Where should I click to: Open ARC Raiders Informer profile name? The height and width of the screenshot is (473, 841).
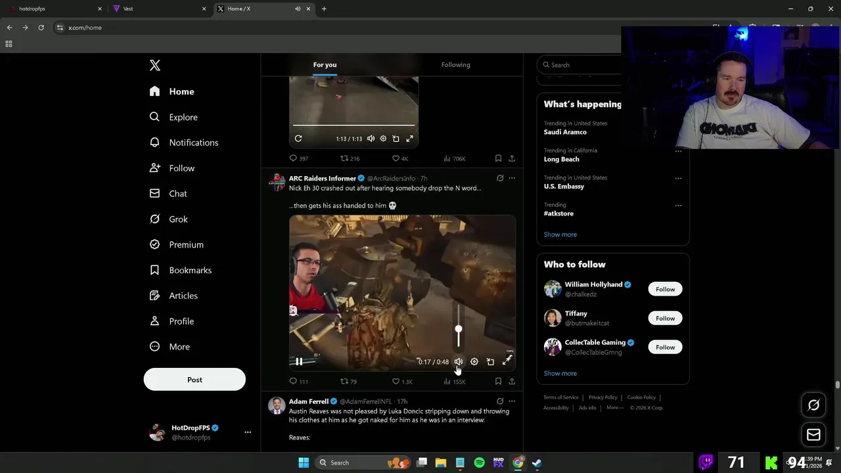(x=323, y=178)
